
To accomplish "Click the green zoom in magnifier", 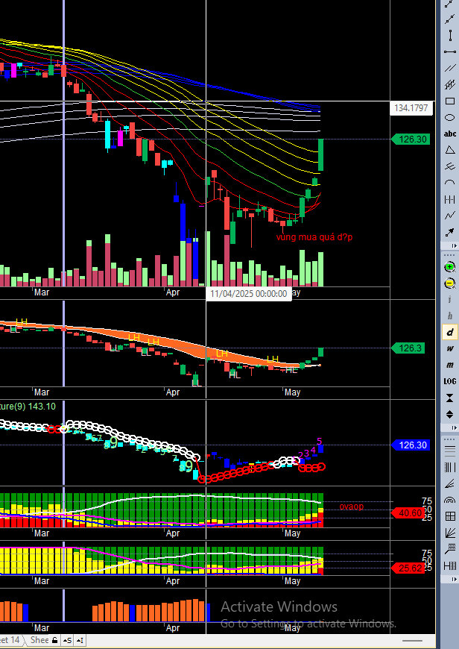I will (x=450, y=267).
